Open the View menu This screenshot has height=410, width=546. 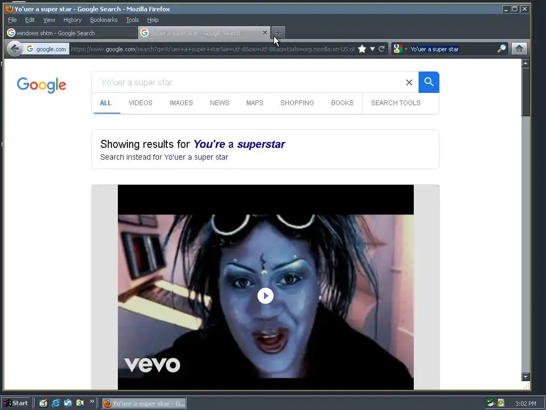click(x=49, y=20)
